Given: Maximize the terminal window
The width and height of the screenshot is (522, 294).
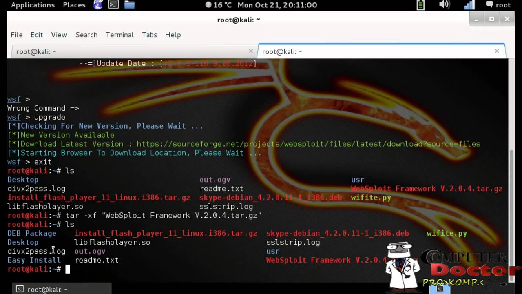Looking at the screenshot, I should pyautogui.click(x=492, y=19).
